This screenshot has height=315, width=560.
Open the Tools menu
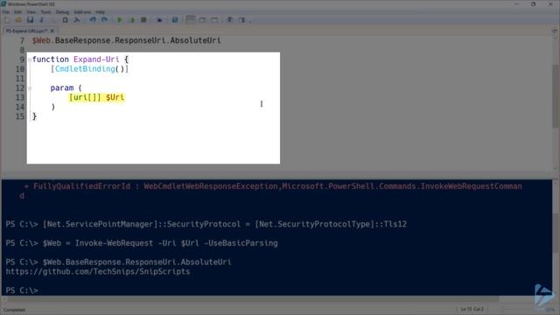pyautogui.click(x=45, y=11)
